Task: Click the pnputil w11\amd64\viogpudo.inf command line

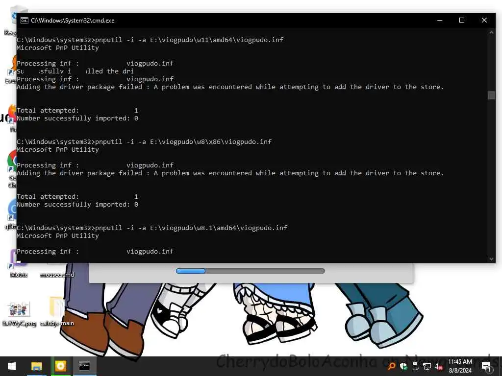Action: (x=150, y=40)
